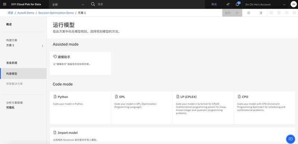Choose the 建模助手 card

click(80, 63)
